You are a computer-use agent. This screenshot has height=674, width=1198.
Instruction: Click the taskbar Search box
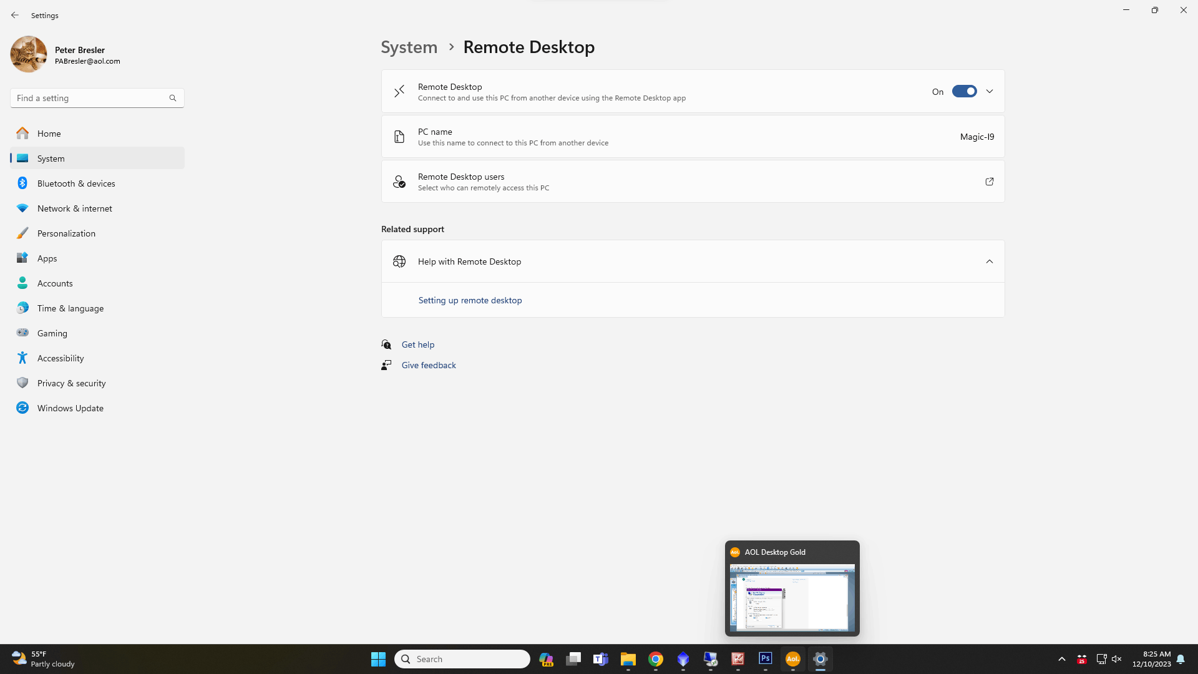tap(462, 659)
